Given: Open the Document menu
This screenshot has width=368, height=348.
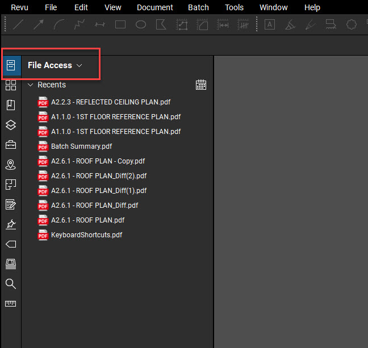Looking at the screenshot, I should tap(155, 7).
